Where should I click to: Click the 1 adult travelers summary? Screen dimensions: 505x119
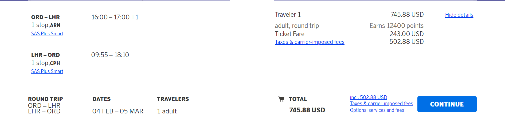(167, 111)
